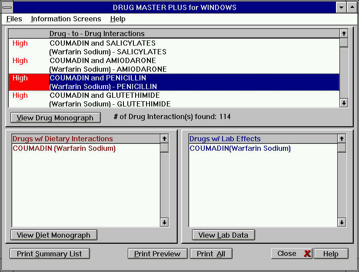The width and height of the screenshot is (359, 272).
Task: Click # of Drug Interaction(s) found: 114 text
Action: pos(172,117)
